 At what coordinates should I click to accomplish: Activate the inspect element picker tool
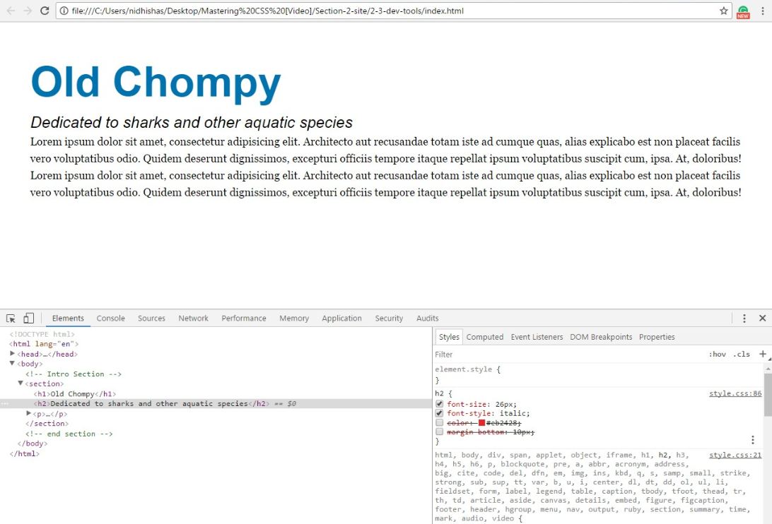(11, 318)
